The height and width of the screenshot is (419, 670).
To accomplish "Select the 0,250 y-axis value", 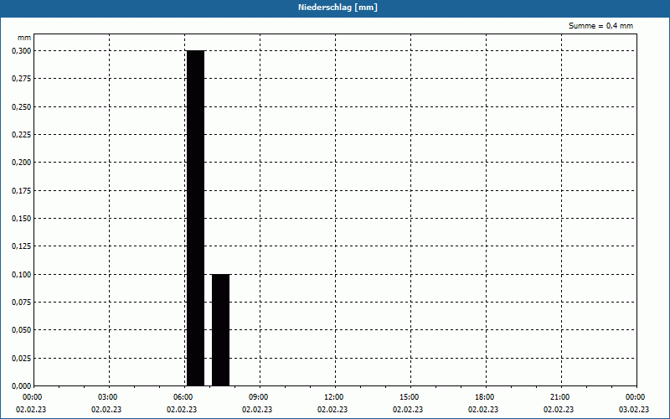I will click(x=21, y=107).
